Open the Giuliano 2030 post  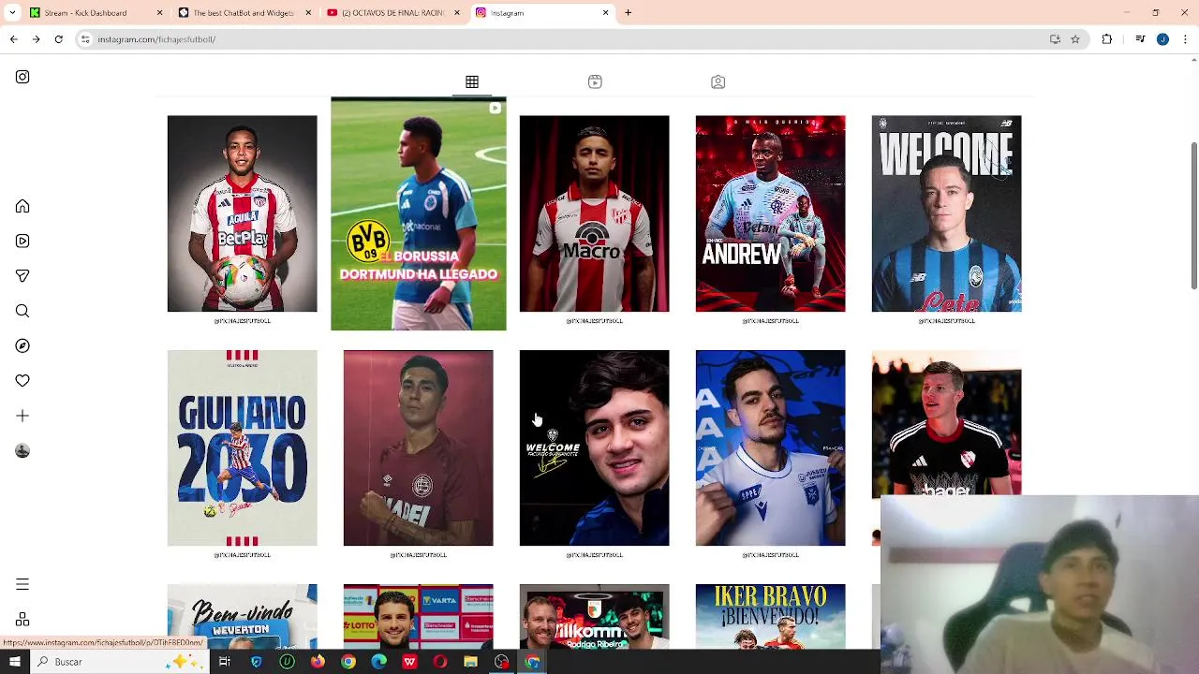coord(243,447)
